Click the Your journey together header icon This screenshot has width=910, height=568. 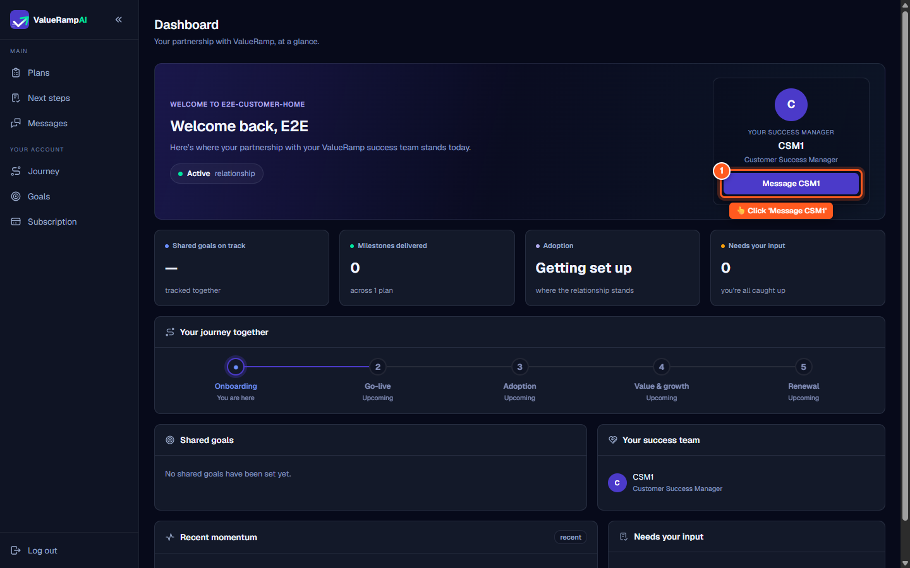(170, 332)
